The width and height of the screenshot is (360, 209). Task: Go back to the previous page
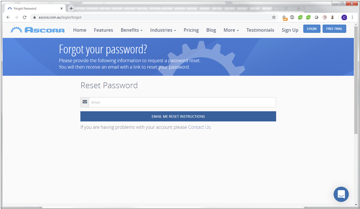8,18
